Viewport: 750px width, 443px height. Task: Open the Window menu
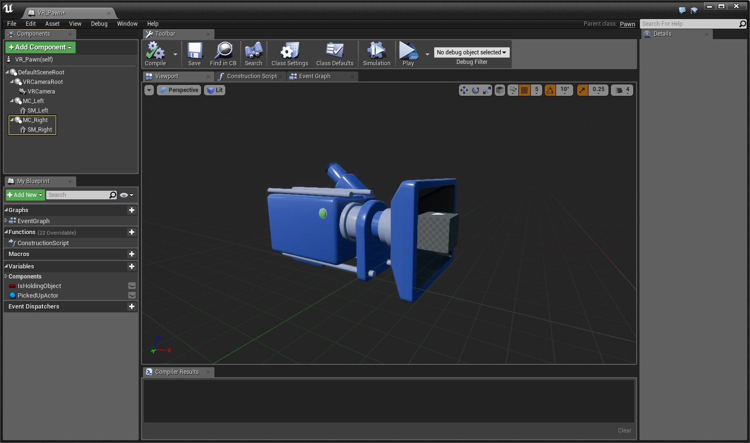click(x=127, y=24)
